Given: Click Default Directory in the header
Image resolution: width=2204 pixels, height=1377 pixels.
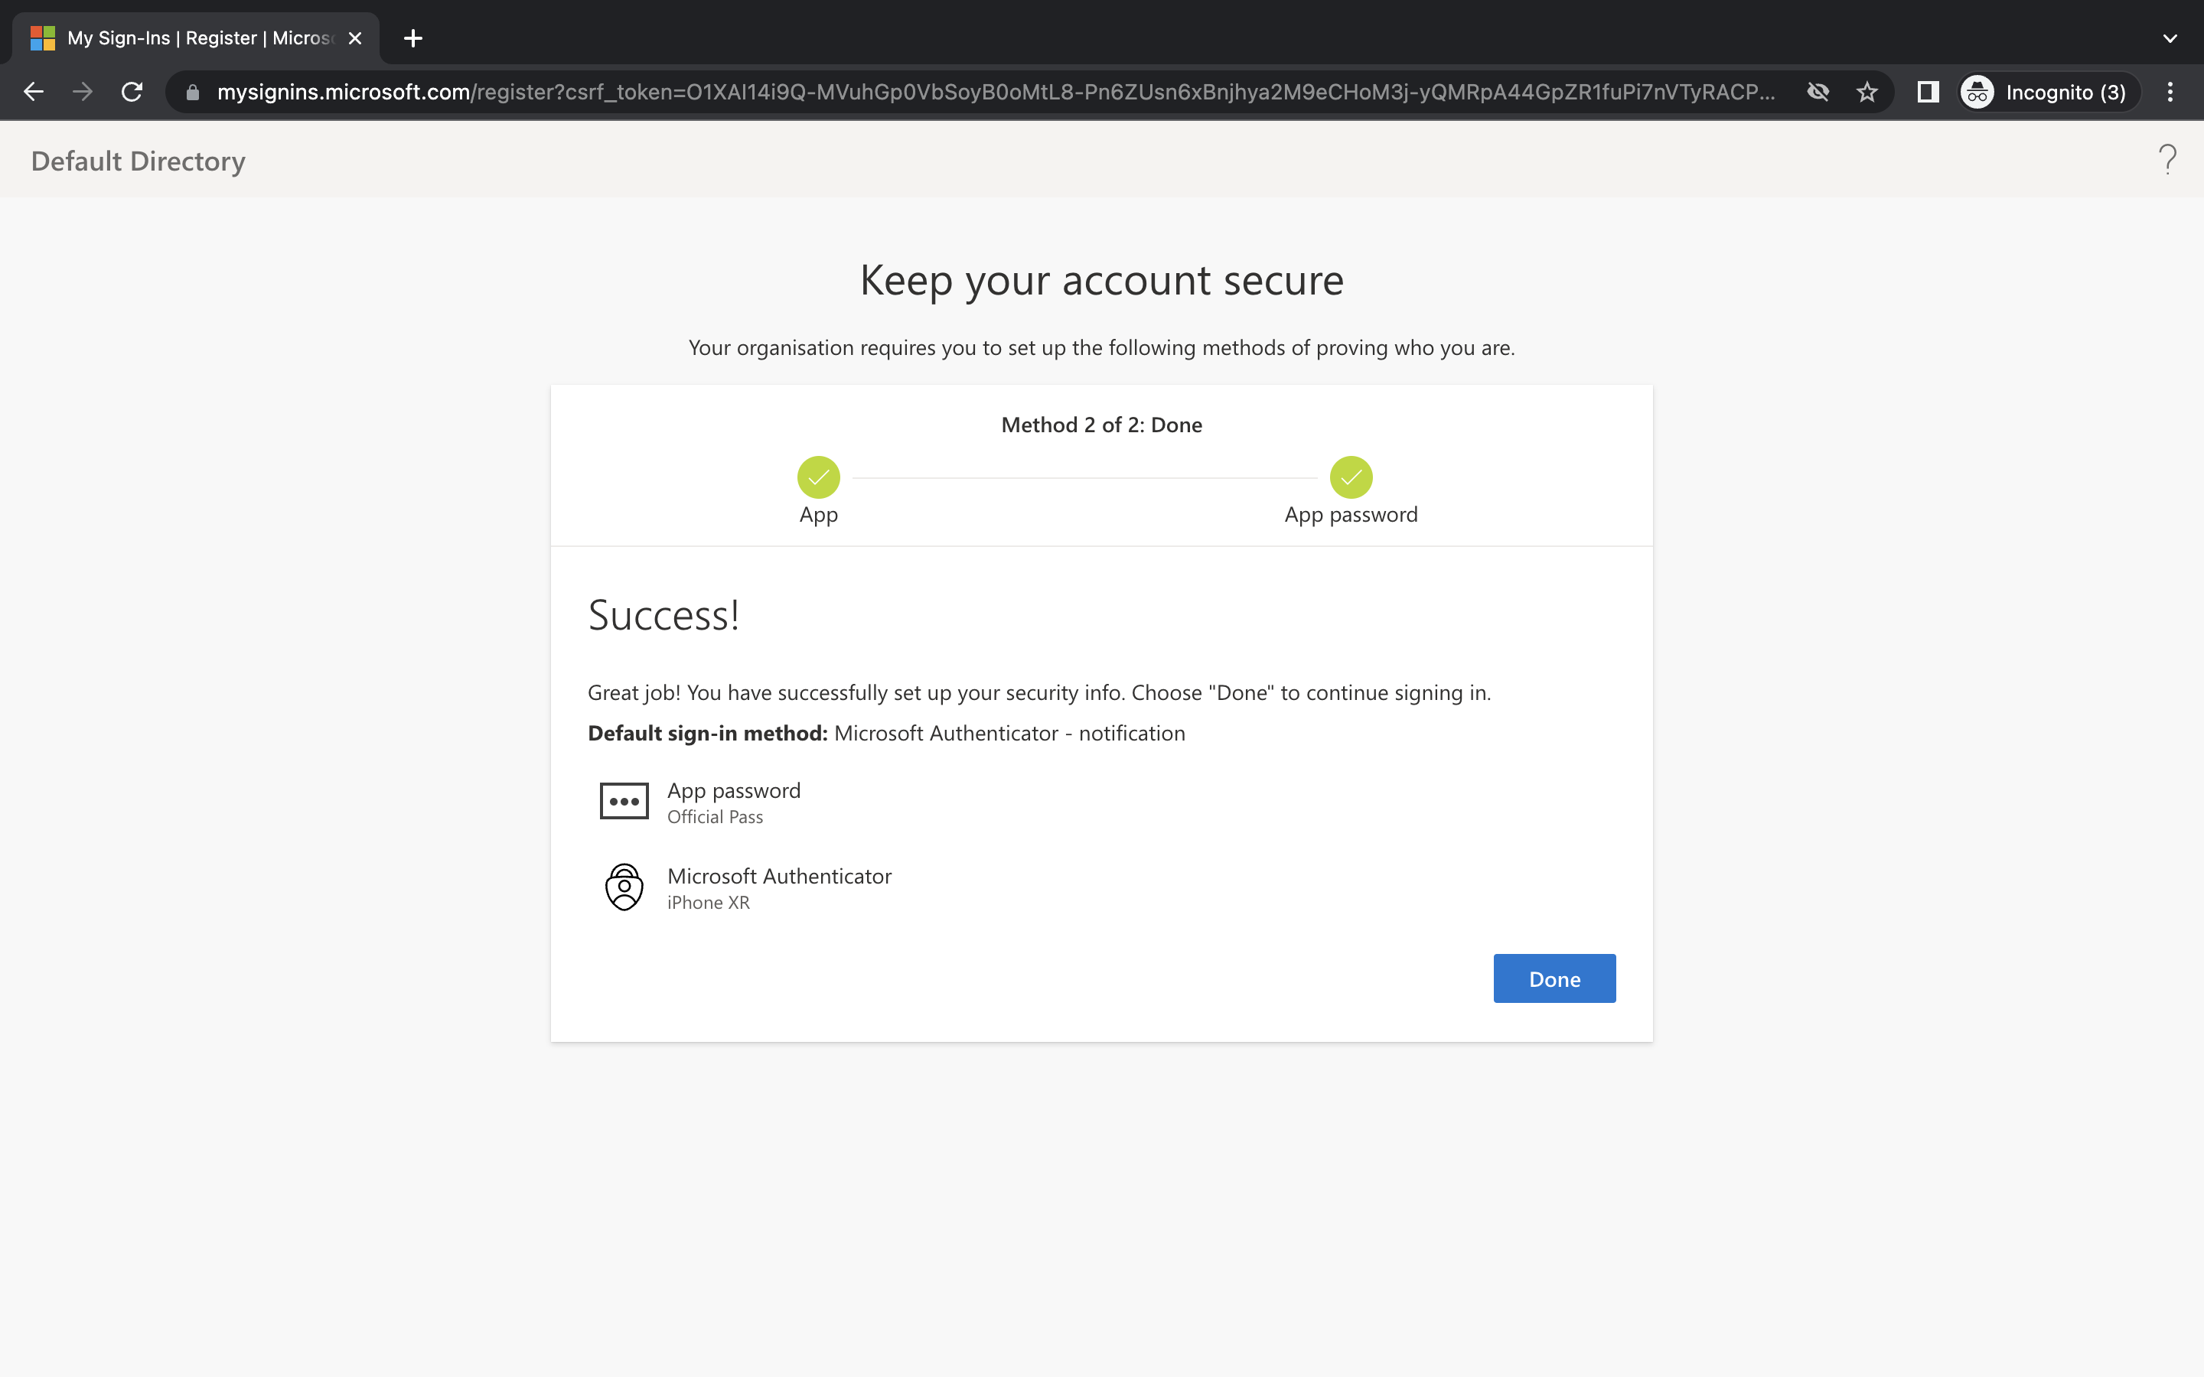Looking at the screenshot, I should 138,161.
